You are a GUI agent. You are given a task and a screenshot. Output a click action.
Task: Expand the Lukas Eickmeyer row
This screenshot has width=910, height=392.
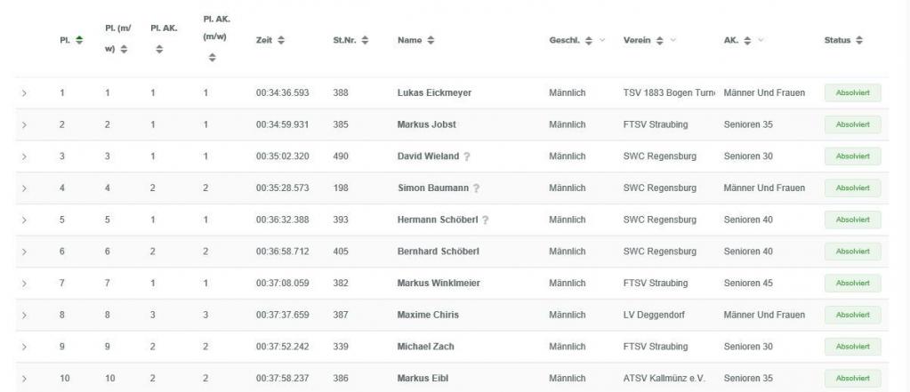point(24,93)
